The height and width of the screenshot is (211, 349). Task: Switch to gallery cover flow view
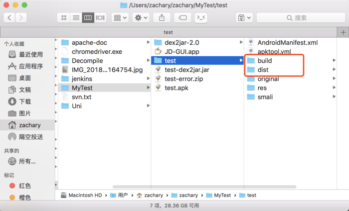pos(100,17)
